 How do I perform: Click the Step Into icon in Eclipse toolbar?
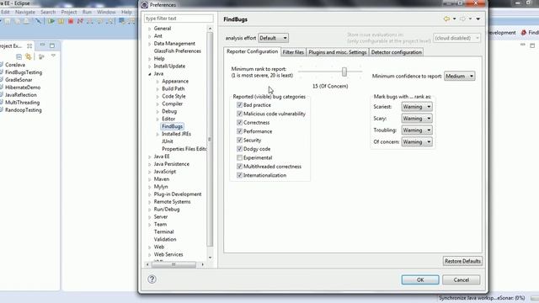pos(90,21)
